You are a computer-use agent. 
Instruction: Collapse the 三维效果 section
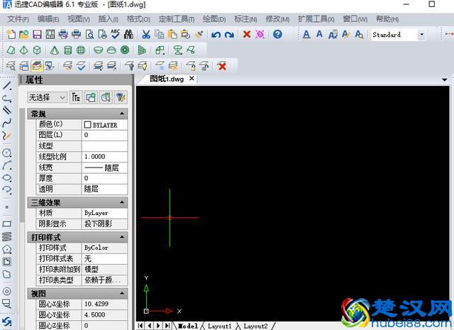coord(122,202)
